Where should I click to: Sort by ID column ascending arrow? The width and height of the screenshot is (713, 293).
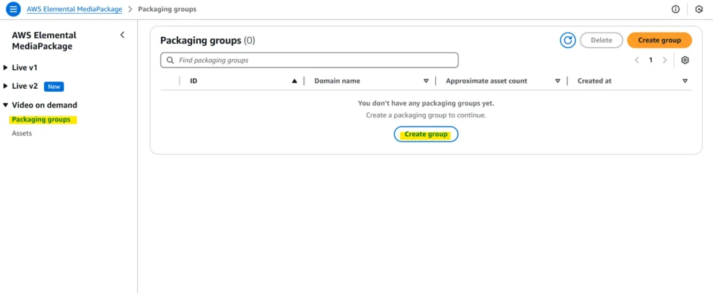click(x=295, y=81)
